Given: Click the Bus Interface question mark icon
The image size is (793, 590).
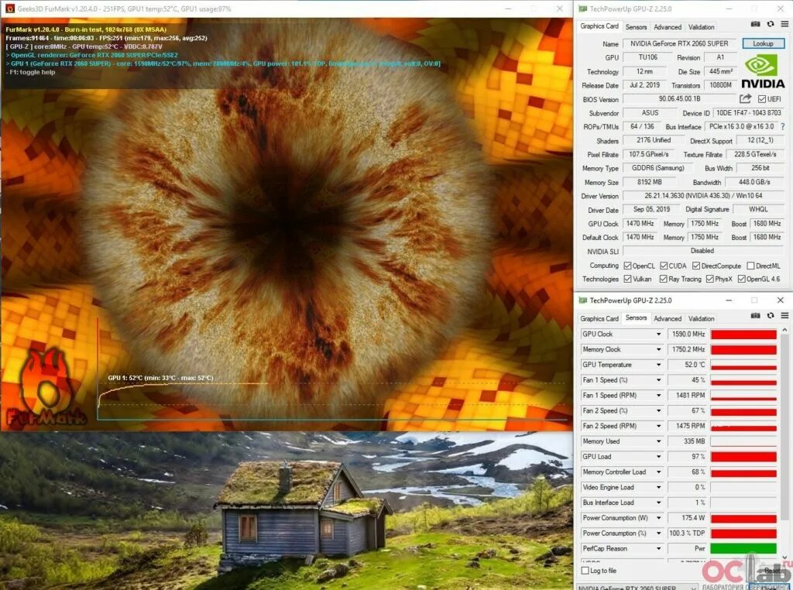Looking at the screenshot, I should (783, 127).
